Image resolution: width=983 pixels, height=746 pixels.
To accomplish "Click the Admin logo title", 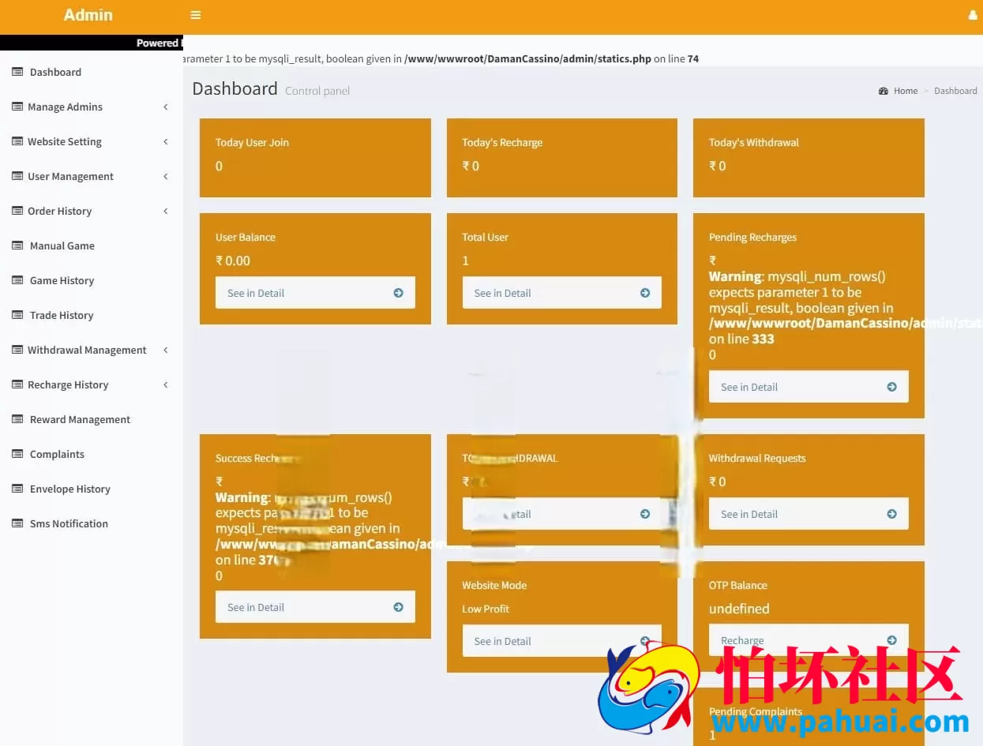I will [88, 15].
